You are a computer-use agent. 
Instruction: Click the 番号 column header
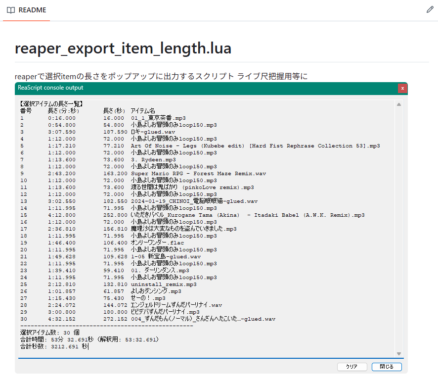26,111
